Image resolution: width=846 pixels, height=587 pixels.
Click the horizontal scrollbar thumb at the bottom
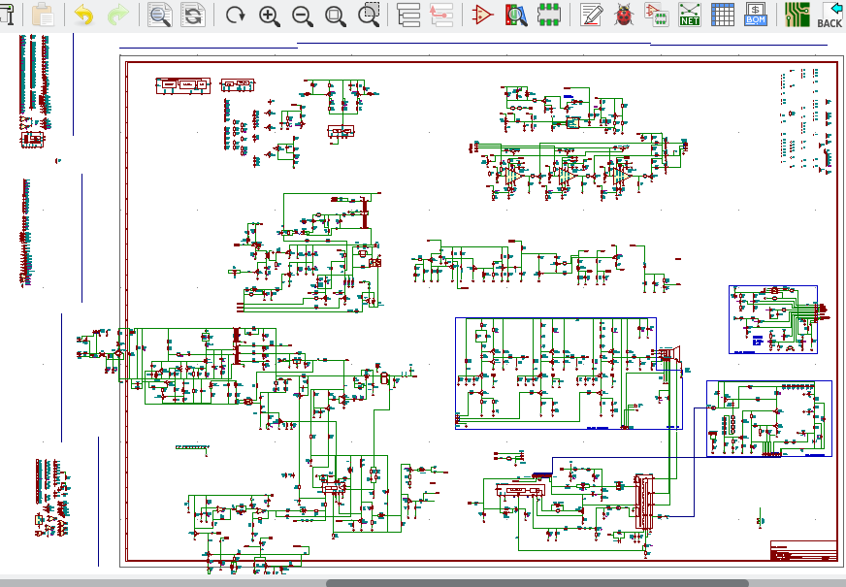tap(537, 583)
